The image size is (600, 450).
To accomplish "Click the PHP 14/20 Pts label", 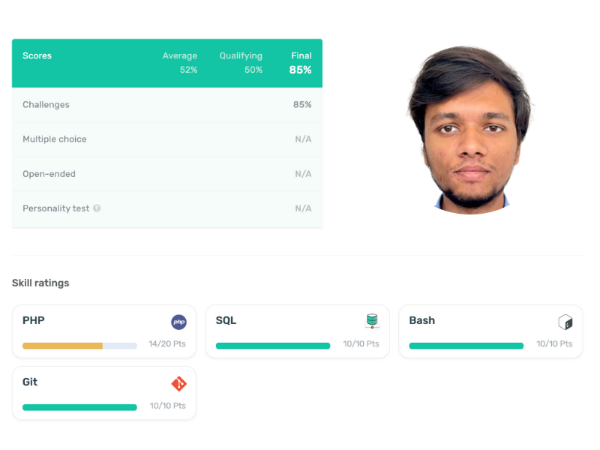I will point(167,343).
